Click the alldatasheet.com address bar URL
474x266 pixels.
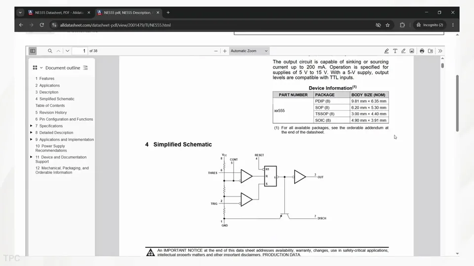click(115, 25)
